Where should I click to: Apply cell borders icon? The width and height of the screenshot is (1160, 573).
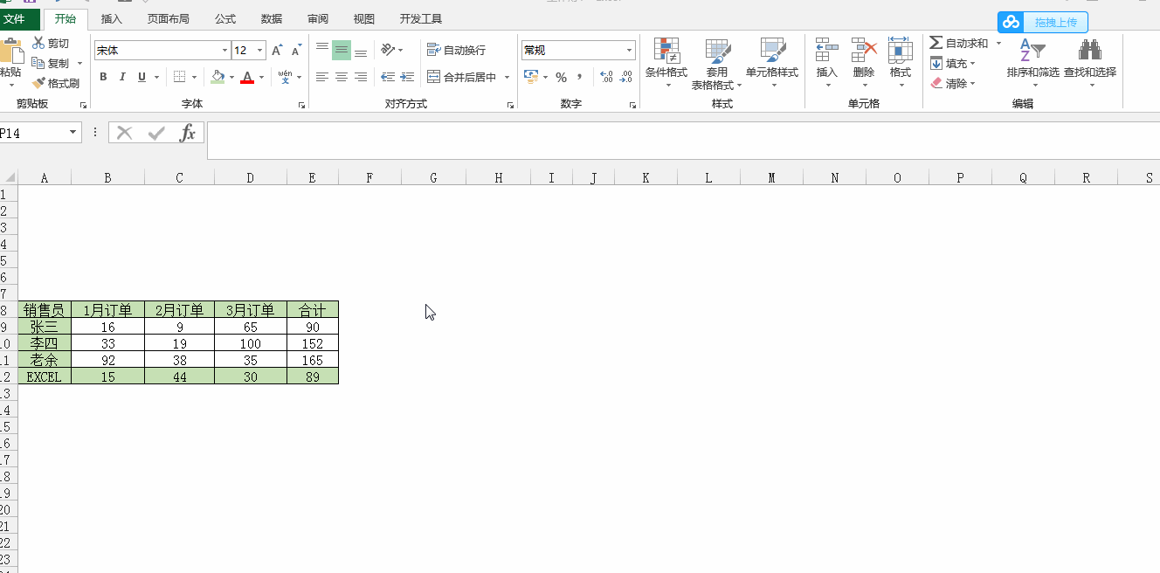click(179, 77)
